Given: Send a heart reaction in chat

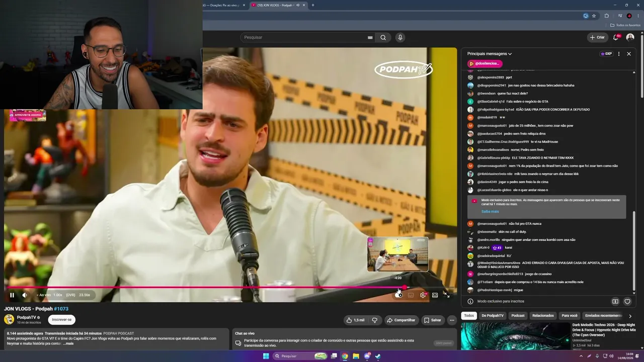Looking at the screenshot, I should pos(627,301).
